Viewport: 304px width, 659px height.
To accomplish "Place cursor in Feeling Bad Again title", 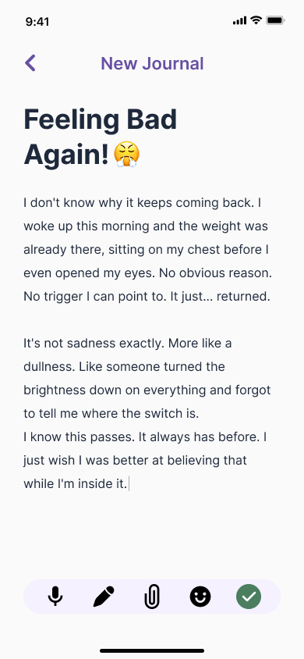I will tap(101, 137).
